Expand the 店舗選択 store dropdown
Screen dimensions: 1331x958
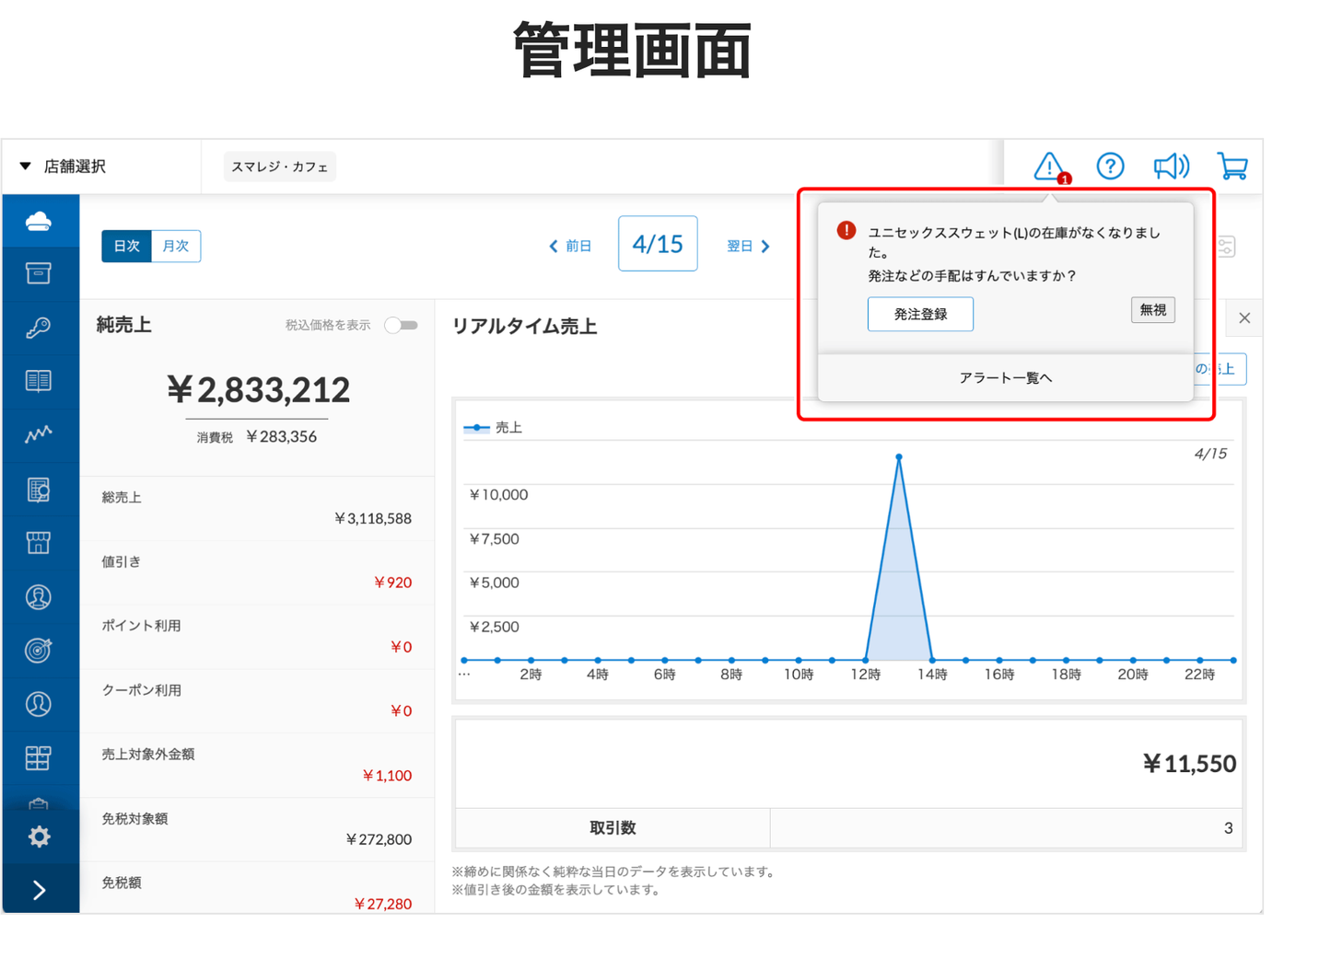64,167
